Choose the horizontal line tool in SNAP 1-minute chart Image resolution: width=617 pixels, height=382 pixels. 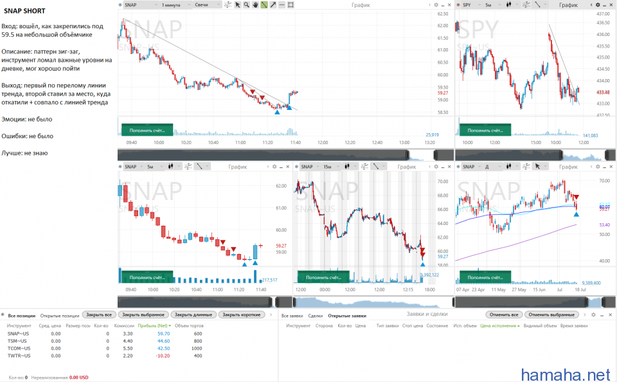pyautogui.click(x=282, y=5)
